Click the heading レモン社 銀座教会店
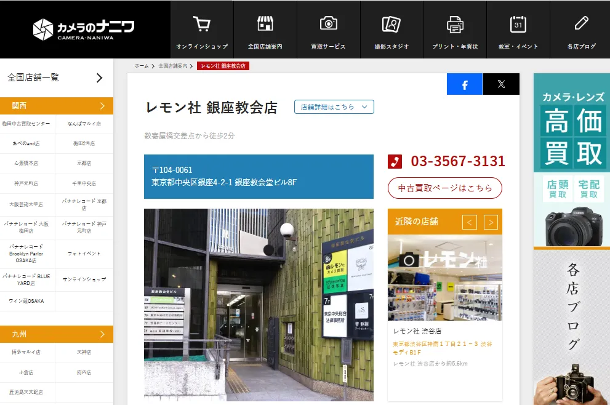 click(211, 107)
